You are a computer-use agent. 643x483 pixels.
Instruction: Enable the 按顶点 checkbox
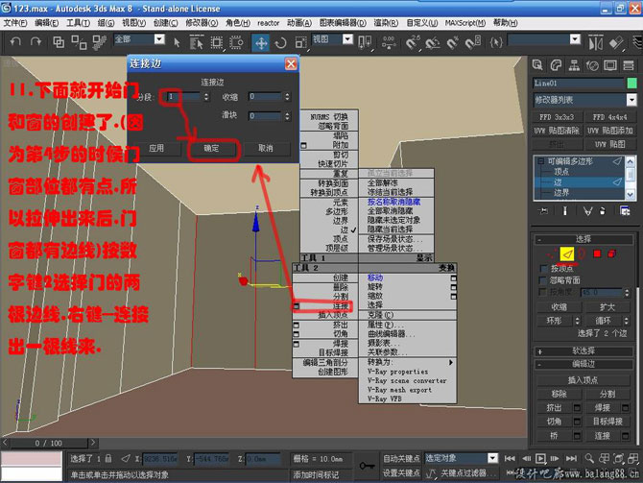pyautogui.click(x=544, y=269)
